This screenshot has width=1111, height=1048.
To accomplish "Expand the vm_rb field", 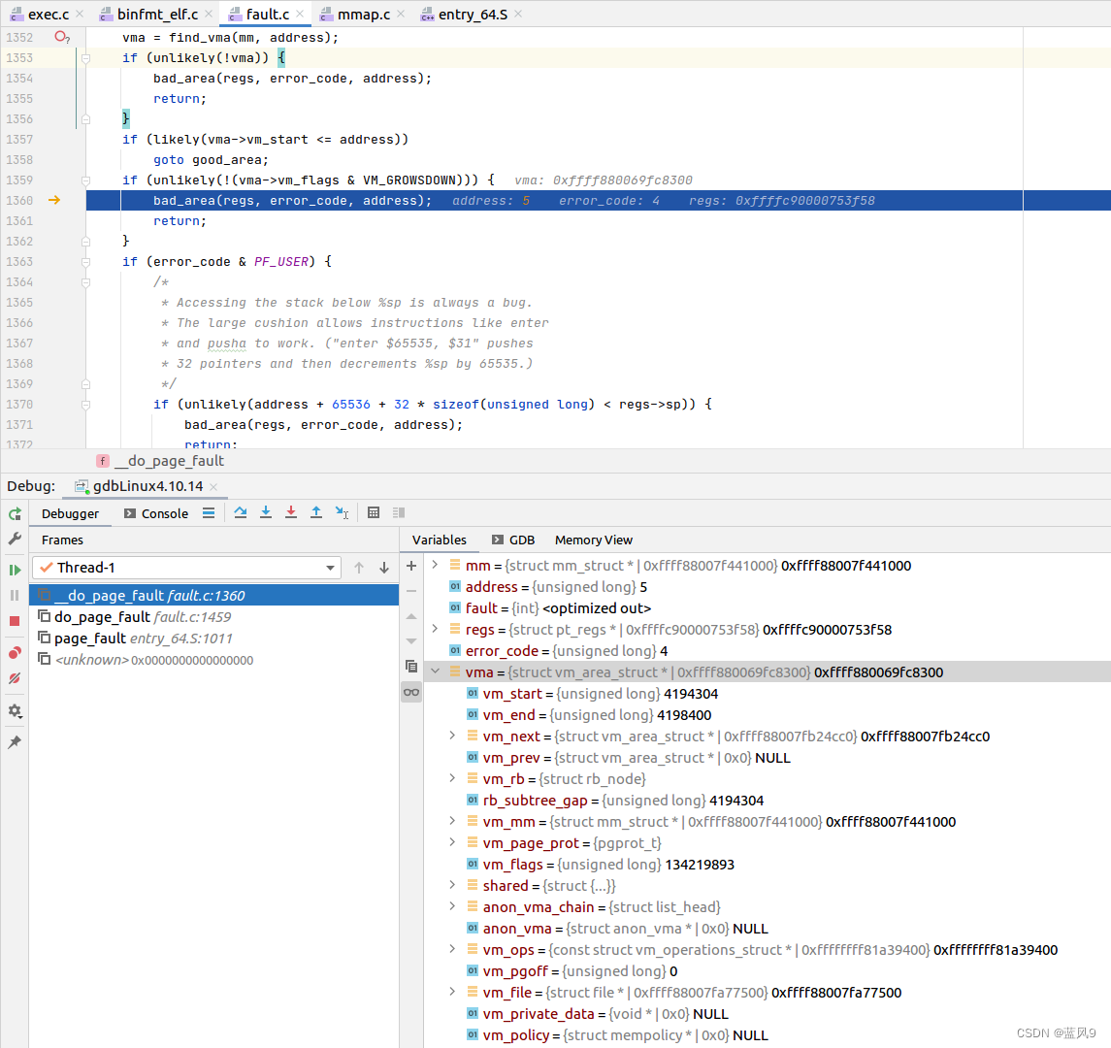I will (452, 778).
